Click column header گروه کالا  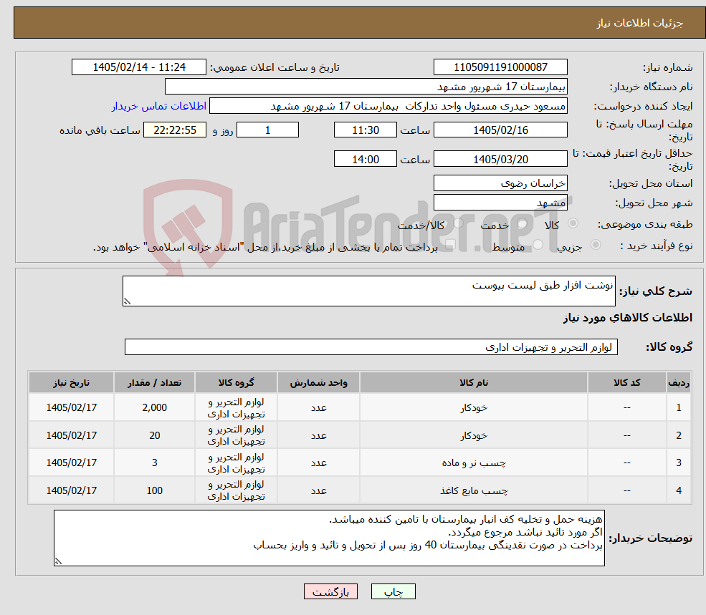click(236, 382)
